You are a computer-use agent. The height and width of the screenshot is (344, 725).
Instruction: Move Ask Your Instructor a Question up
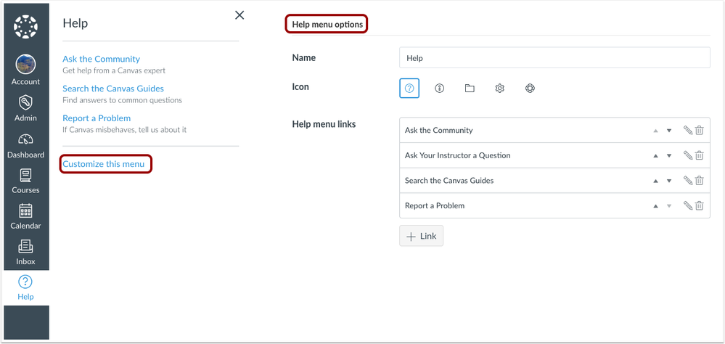pos(655,156)
